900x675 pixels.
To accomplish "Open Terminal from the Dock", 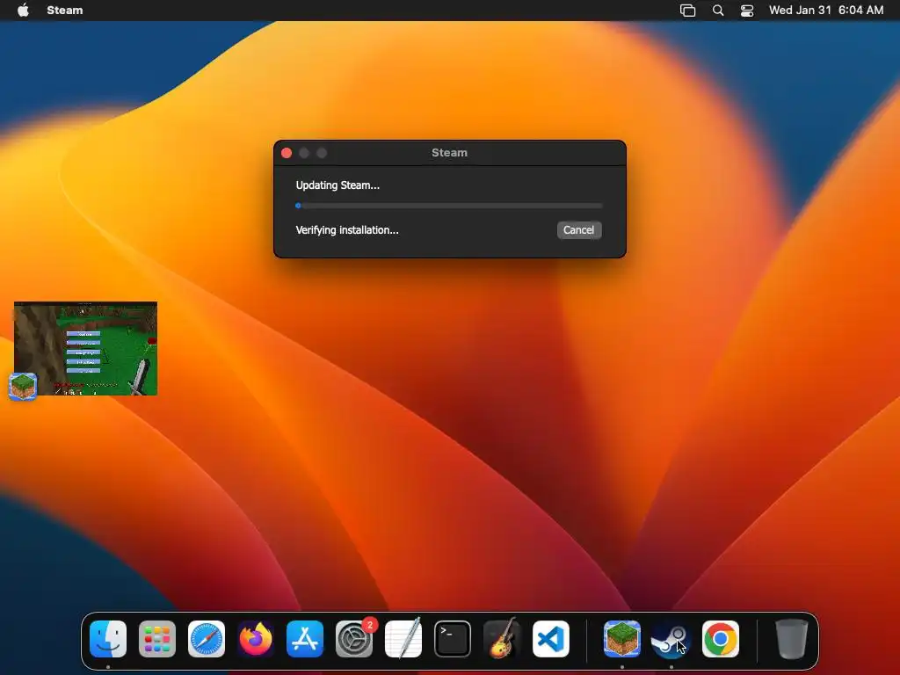I will [x=453, y=639].
